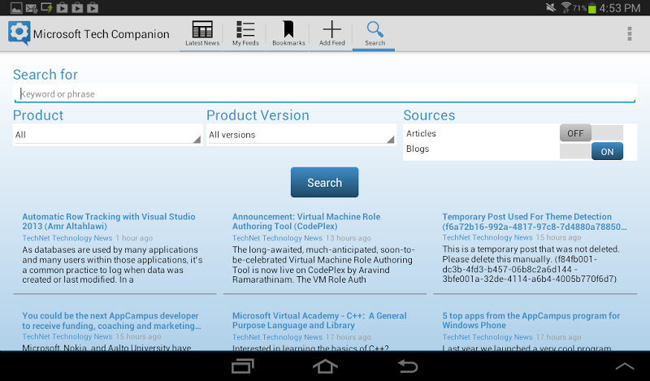Tap the up chevron in the navigation bar

point(625,366)
